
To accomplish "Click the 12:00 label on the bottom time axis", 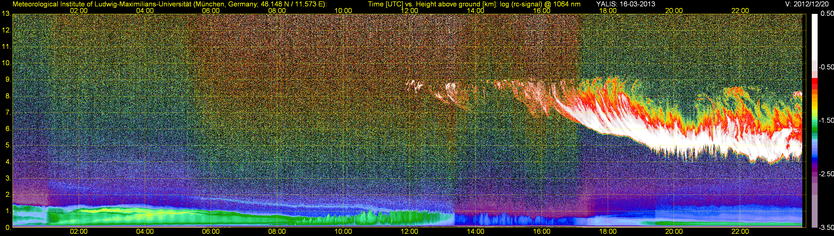I will (409, 232).
